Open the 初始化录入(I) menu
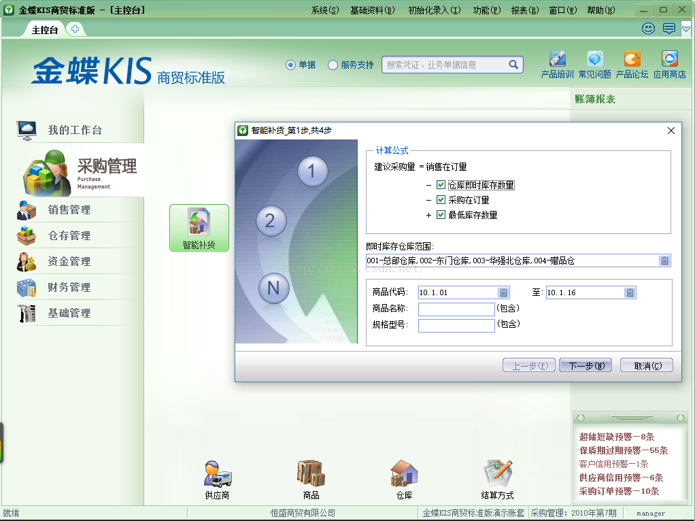695x521 pixels. [435, 10]
